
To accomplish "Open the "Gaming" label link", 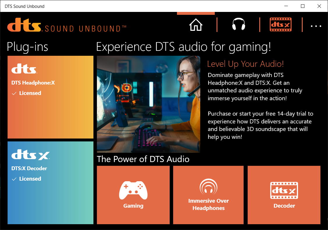I will click(133, 206).
